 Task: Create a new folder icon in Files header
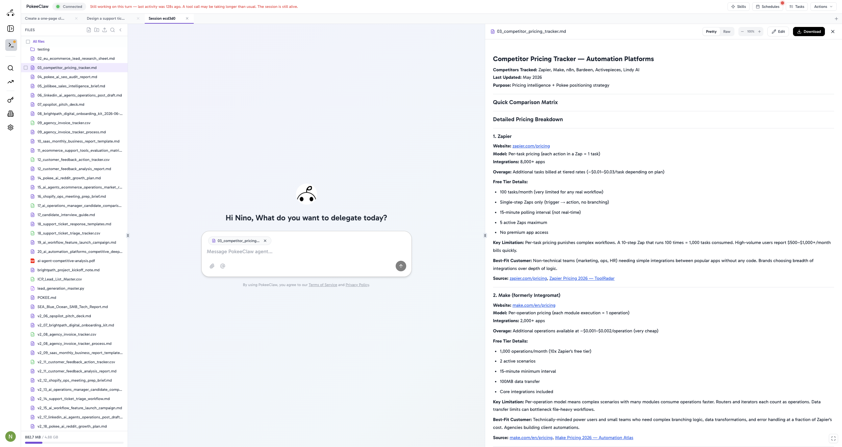97,30
